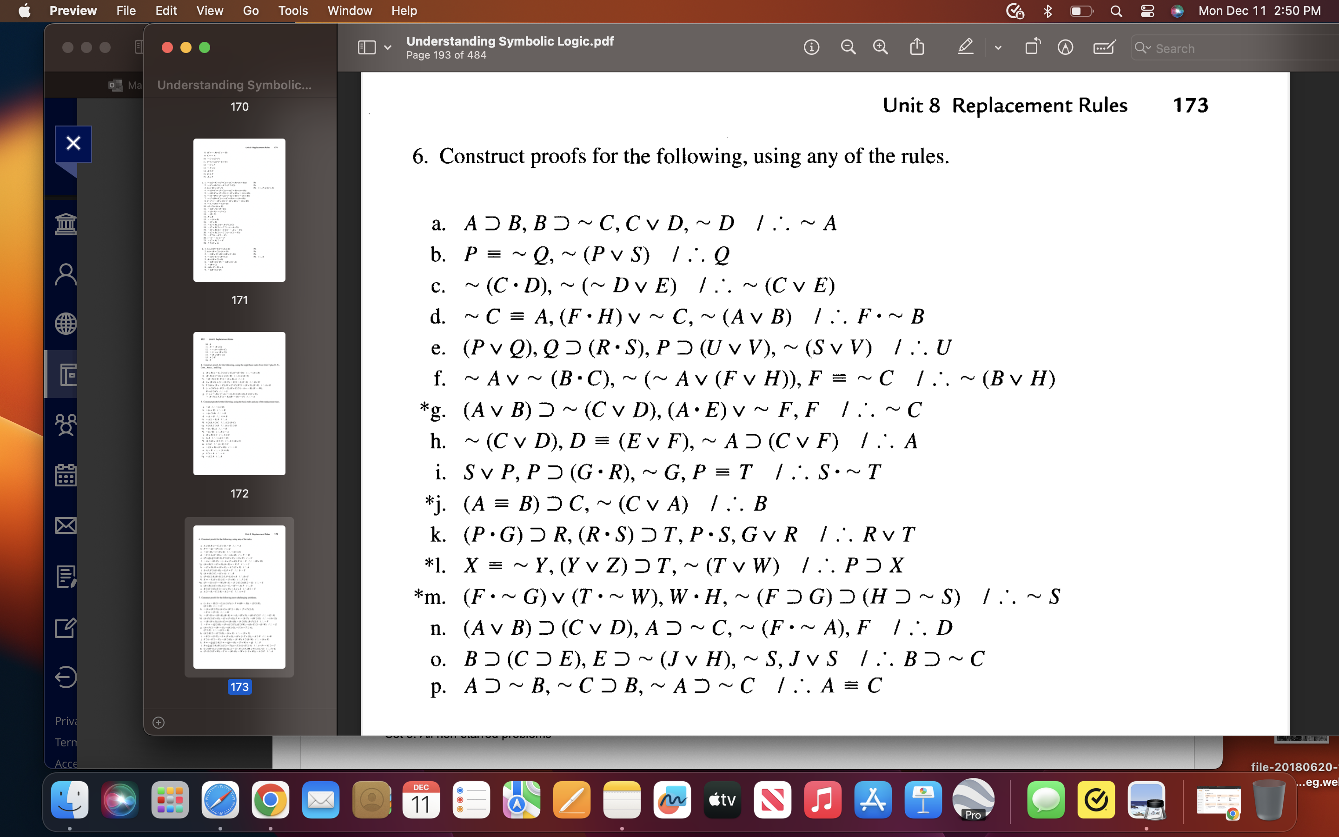Click the Bluetooth icon in the menu bar
The image size is (1339, 837).
tap(1047, 11)
